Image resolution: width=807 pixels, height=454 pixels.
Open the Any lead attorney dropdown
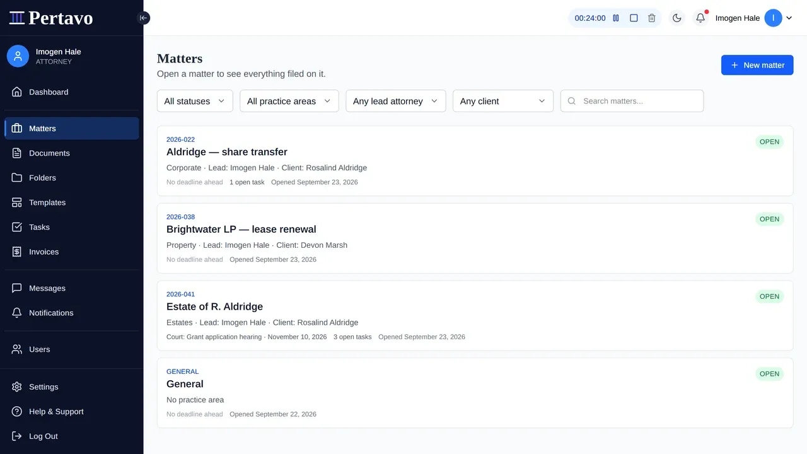(396, 101)
